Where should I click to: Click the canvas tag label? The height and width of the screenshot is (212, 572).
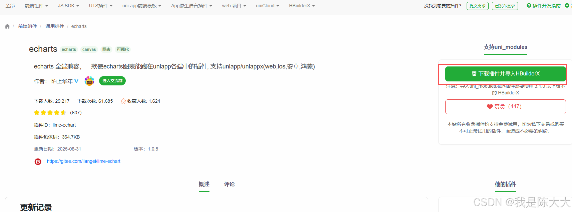coord(89,50)
